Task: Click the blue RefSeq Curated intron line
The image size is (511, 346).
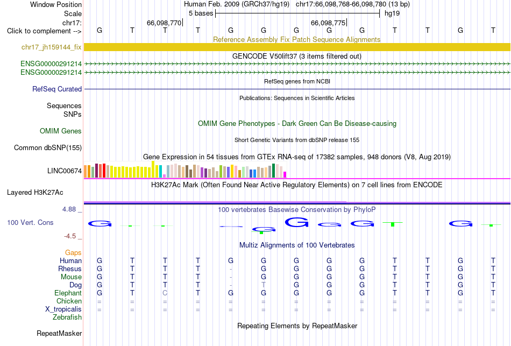Action: tap(297, 89)
